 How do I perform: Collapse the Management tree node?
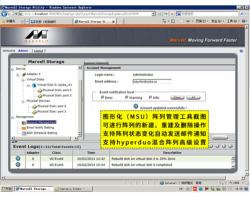coord(12,118)
